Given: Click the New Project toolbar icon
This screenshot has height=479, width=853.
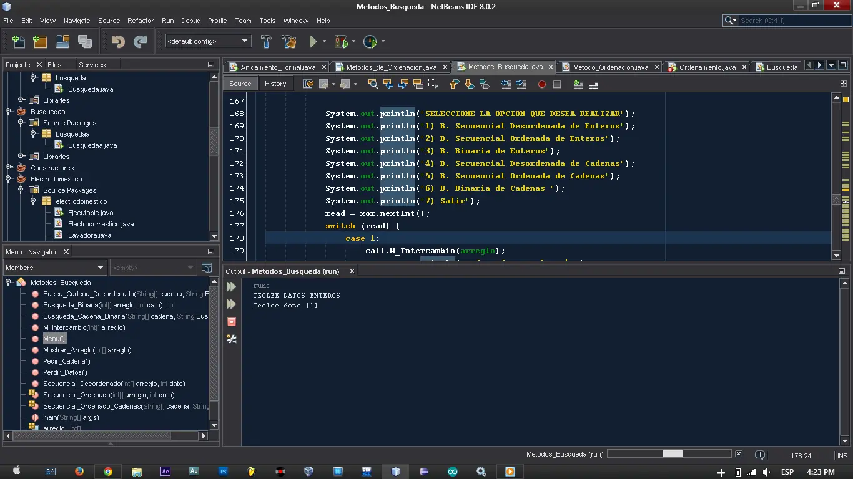Looking at the screenshot, I should (x=40, y=42).
